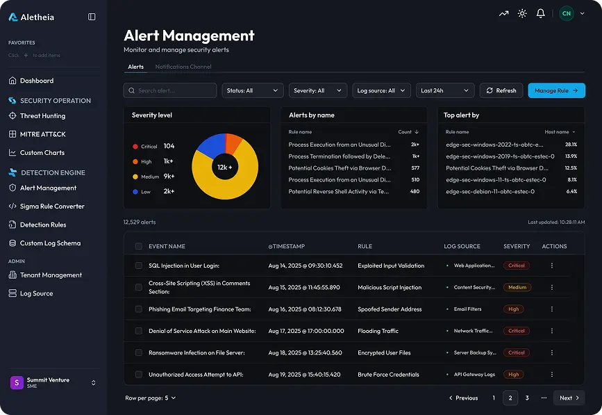Open Threat Hunting from the sidebar
Viewport: 602px width, 415px height.
click(42, 115)
